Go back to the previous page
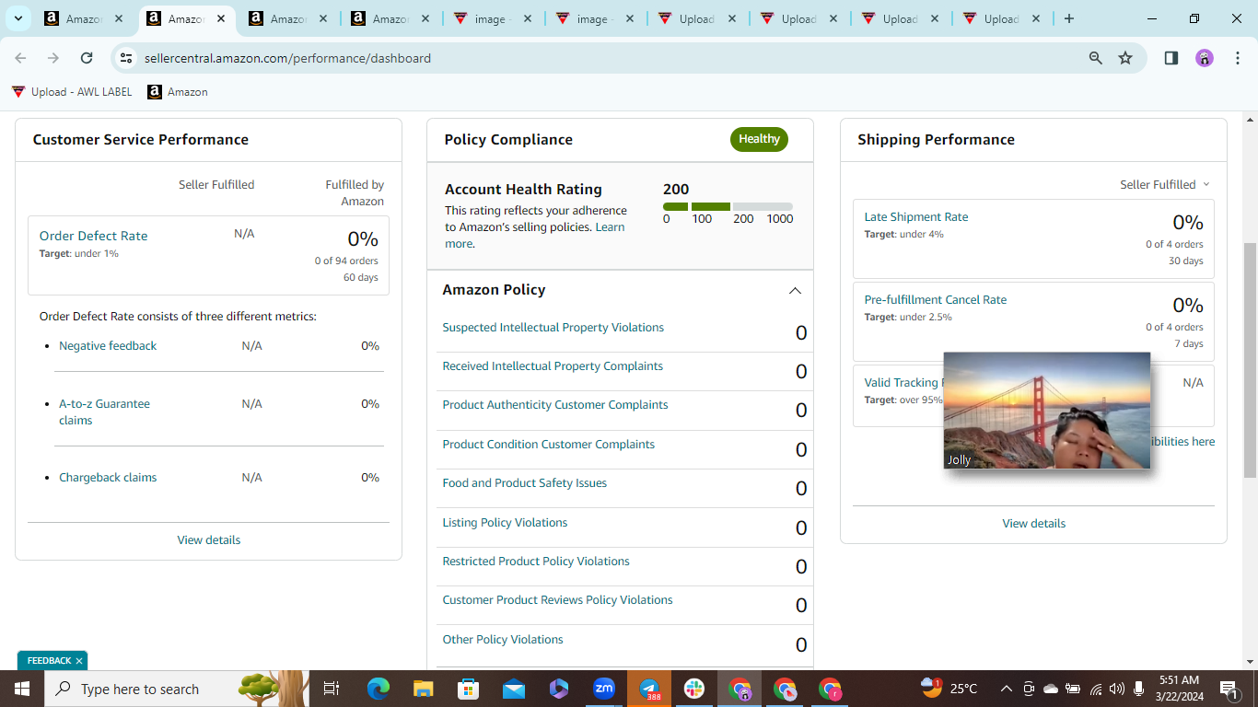This screenshot has width=1258, height=707. [20, 58]
